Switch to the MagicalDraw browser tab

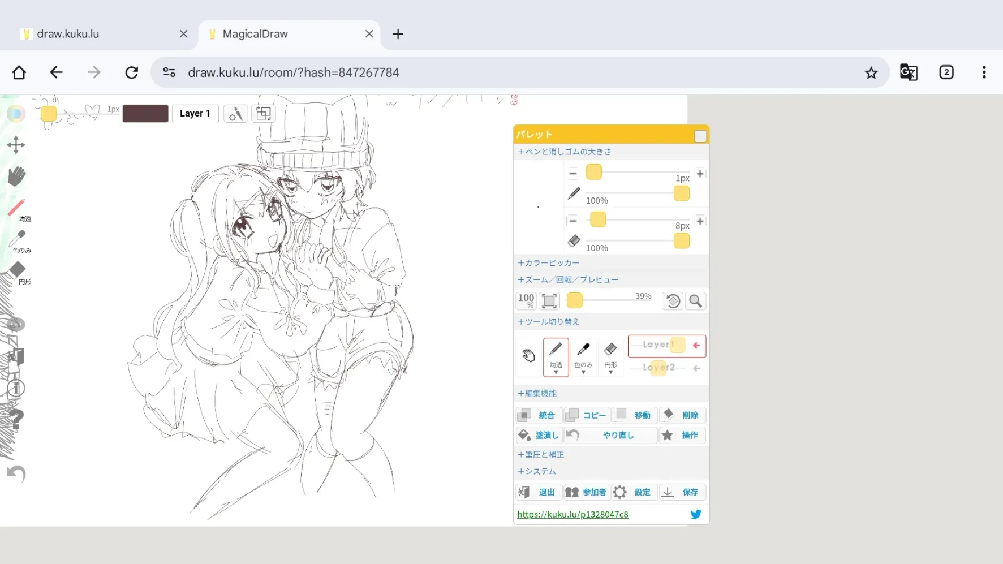(x=289, y=34)
